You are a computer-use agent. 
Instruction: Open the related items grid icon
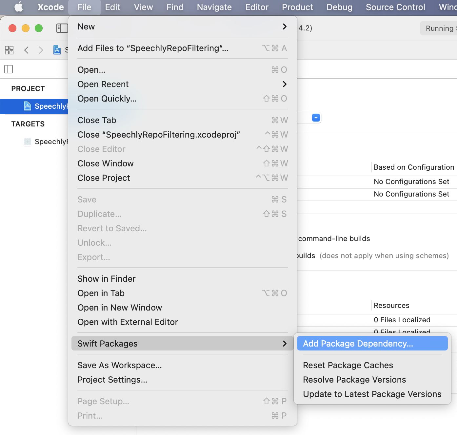[x=9, y=50]
